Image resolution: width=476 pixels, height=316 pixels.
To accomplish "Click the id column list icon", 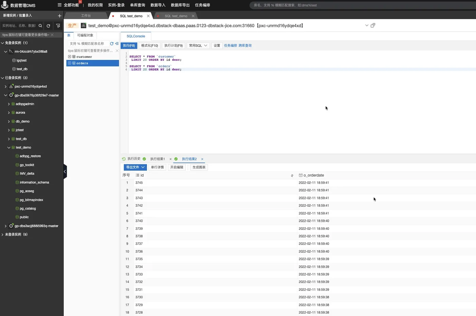I will click(x=137, y=175).
